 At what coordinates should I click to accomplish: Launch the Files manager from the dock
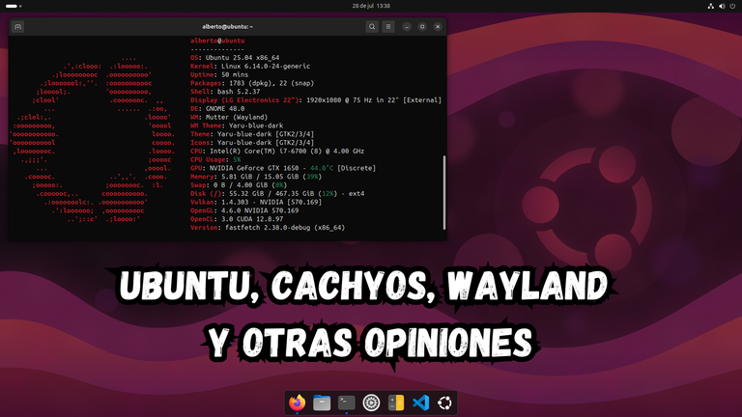pos(322,403)
